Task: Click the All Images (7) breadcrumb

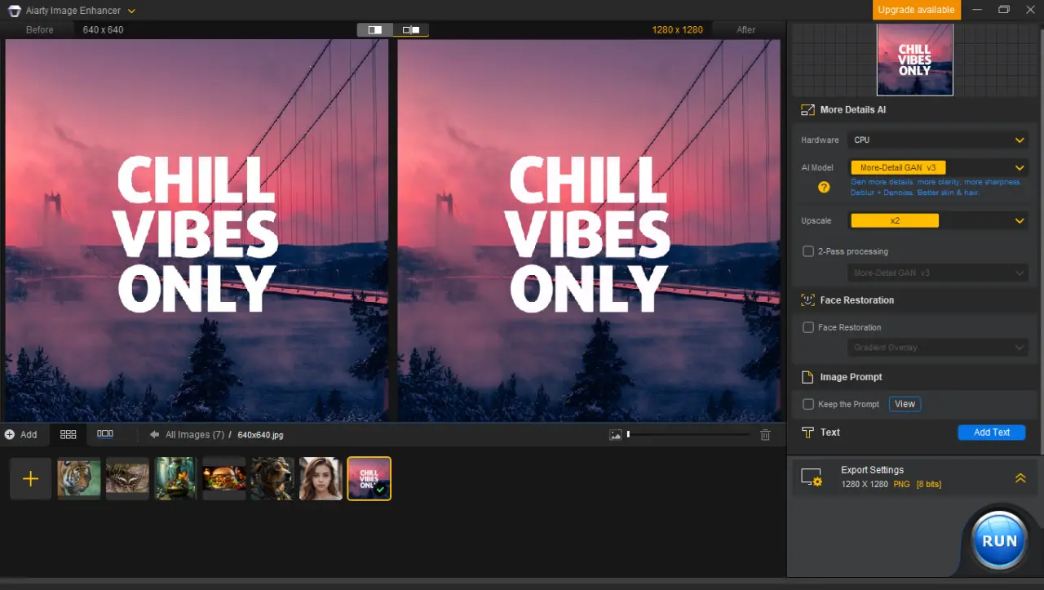Action: point(195,435)
